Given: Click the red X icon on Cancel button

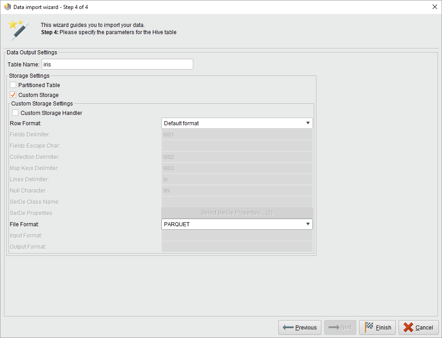Looking at the screenshot, I should click(406, 327).
